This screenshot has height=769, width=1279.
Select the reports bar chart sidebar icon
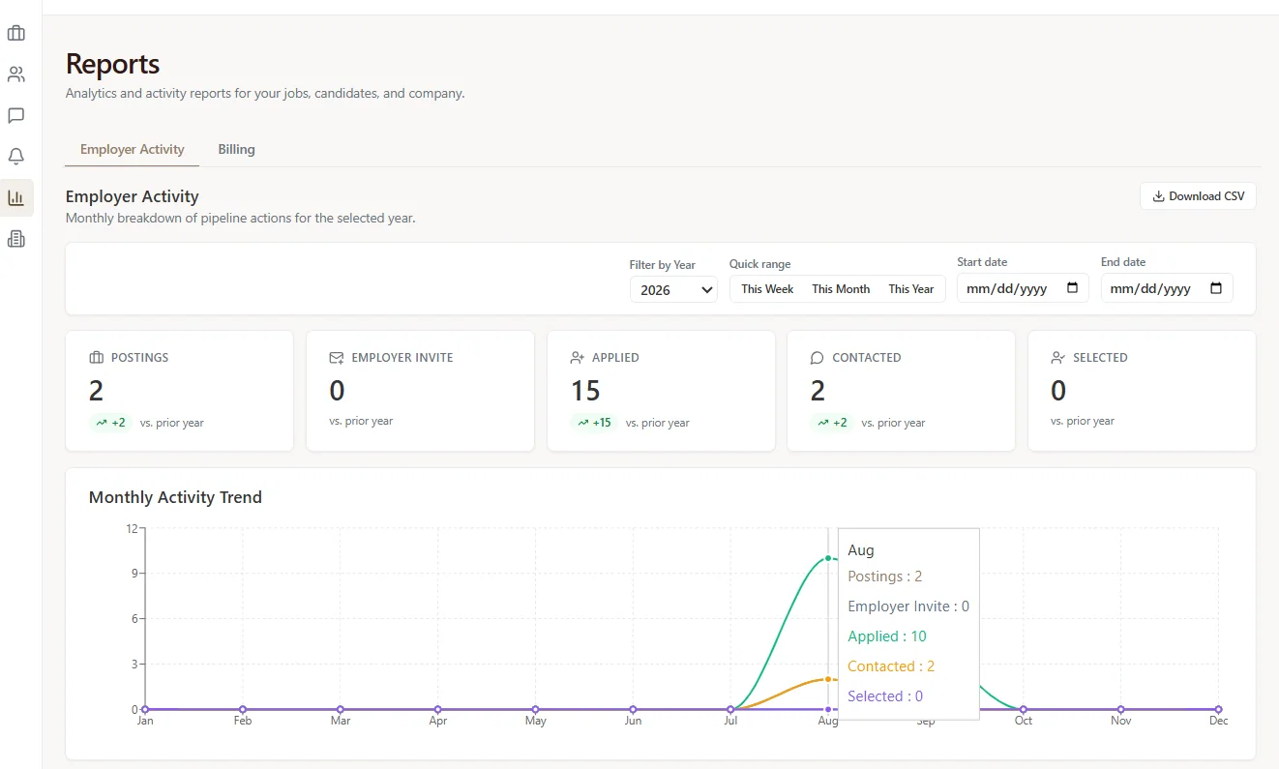point(16,197)
